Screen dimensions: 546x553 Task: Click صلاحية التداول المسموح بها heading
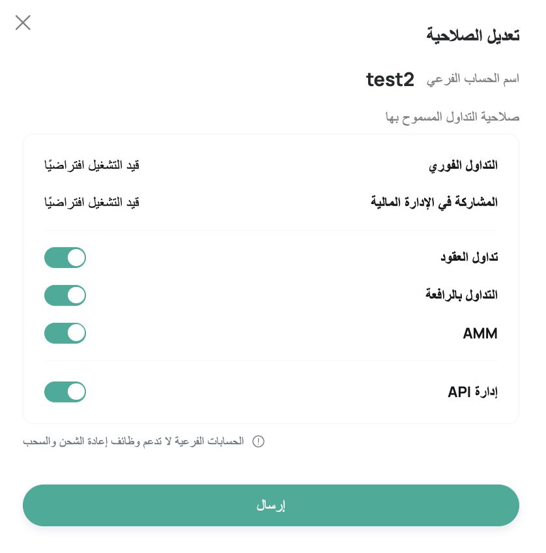point(452,117)
